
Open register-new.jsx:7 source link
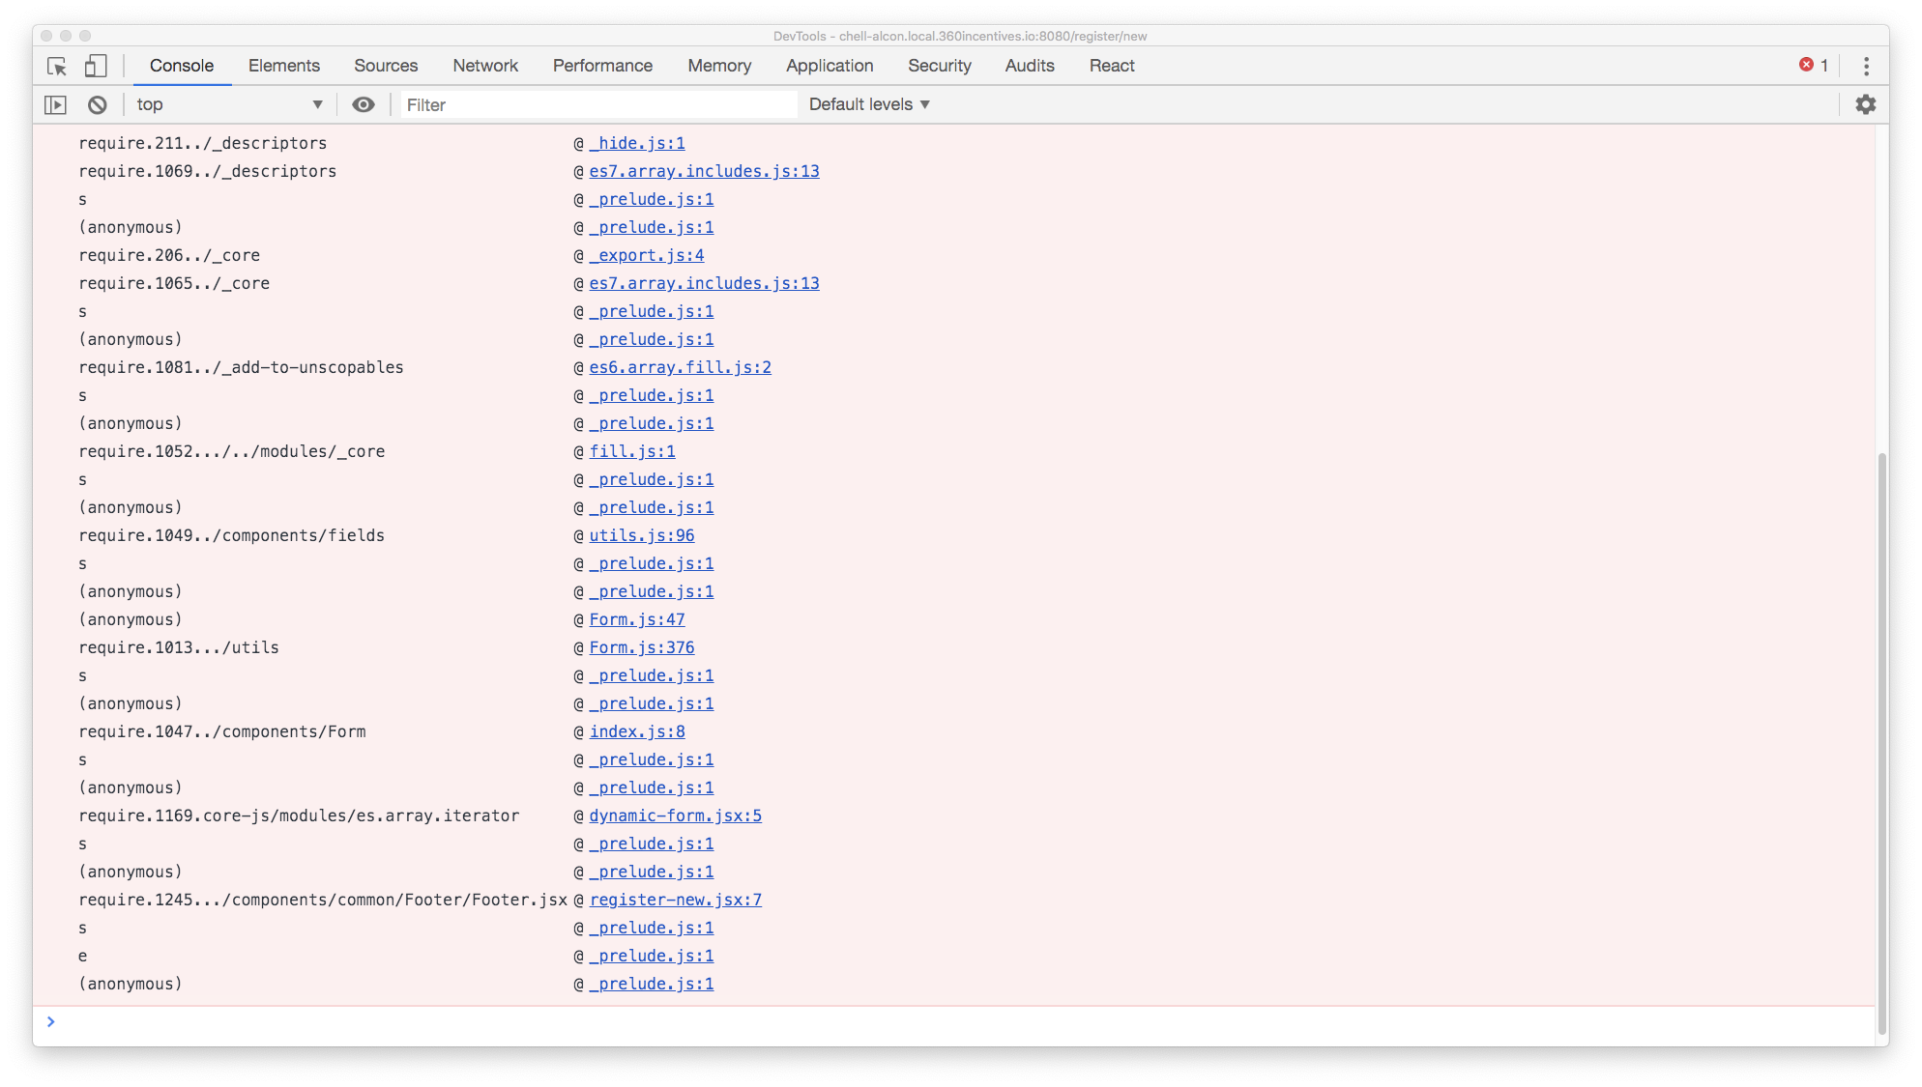[x=675, y=900]
